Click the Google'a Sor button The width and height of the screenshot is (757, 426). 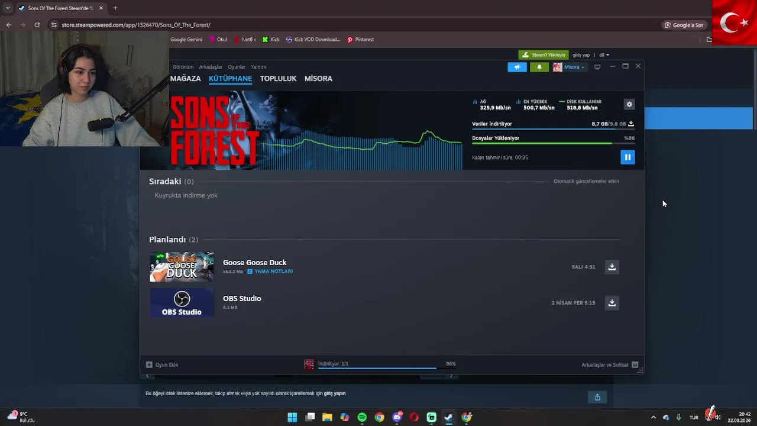pos(684,25)
